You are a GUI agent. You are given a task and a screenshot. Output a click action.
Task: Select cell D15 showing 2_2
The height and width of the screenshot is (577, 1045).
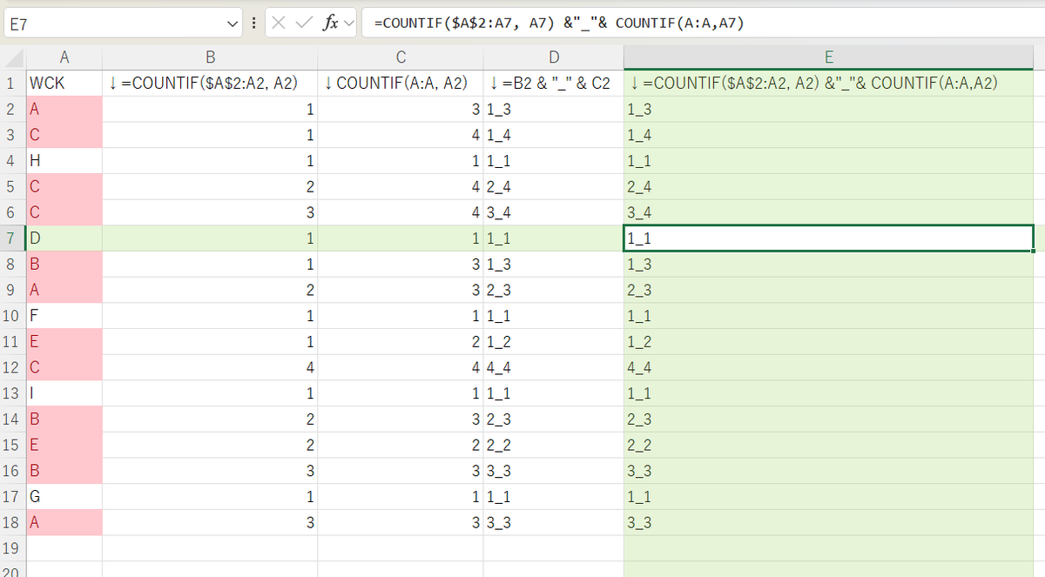point(554,445)
